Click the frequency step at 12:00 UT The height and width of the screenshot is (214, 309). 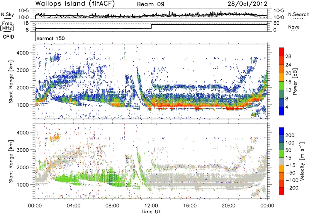tap(151, 26)
